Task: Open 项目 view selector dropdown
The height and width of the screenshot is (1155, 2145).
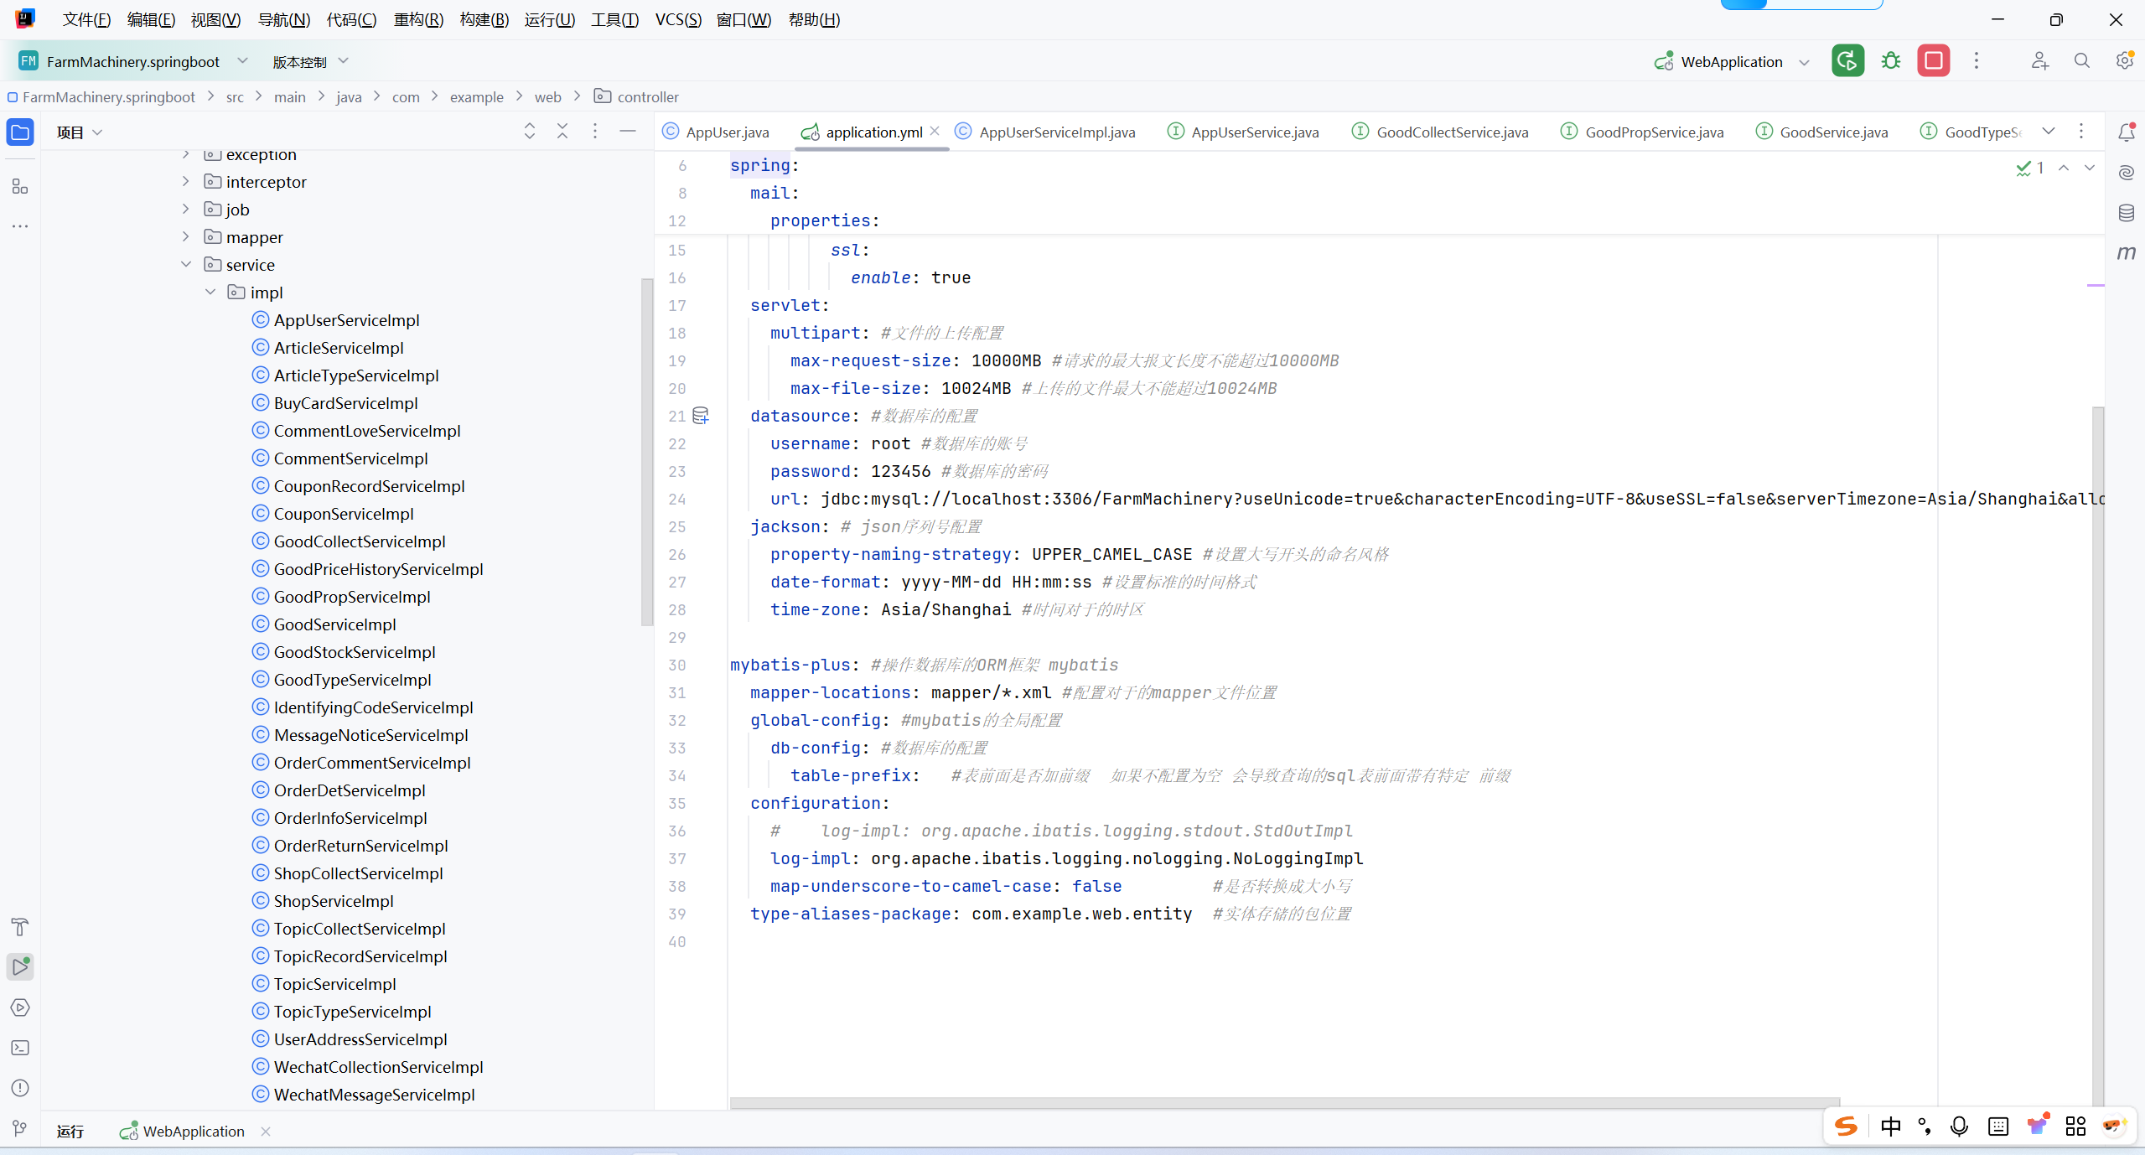Action: [80, 132]
